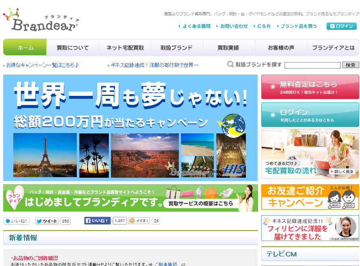Screen dimensions: 360x266
Task: Click the Brandear logo
Action: [40, 20]
